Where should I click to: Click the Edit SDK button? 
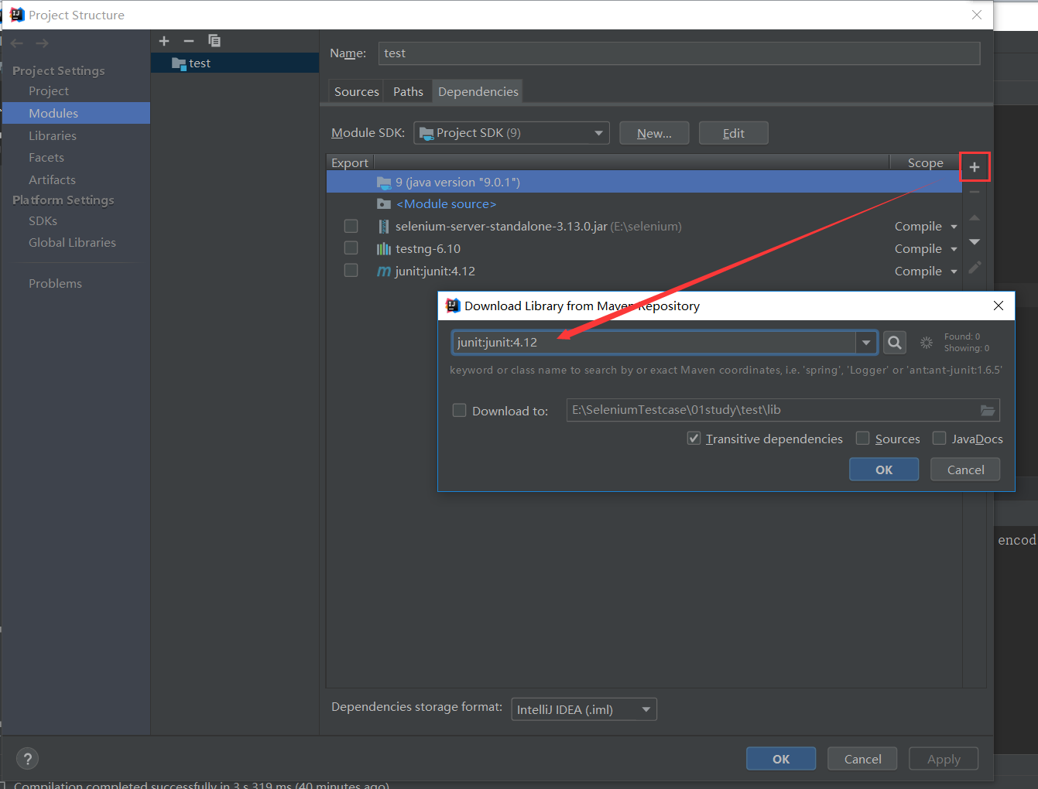point(734,133)
